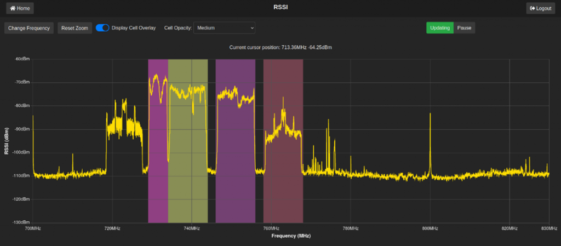Click the current cursor position readout
Image resolution: width=561 pixels, height=246 pixels.
click(280, 48)
